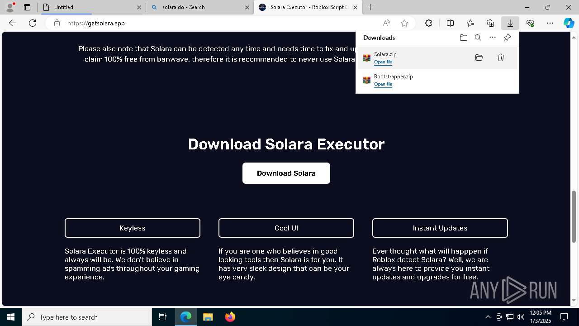This screenshot has width=579, height=326.
Task: Switch to solara do - Search tab
Action: click(x=200, y=7)
